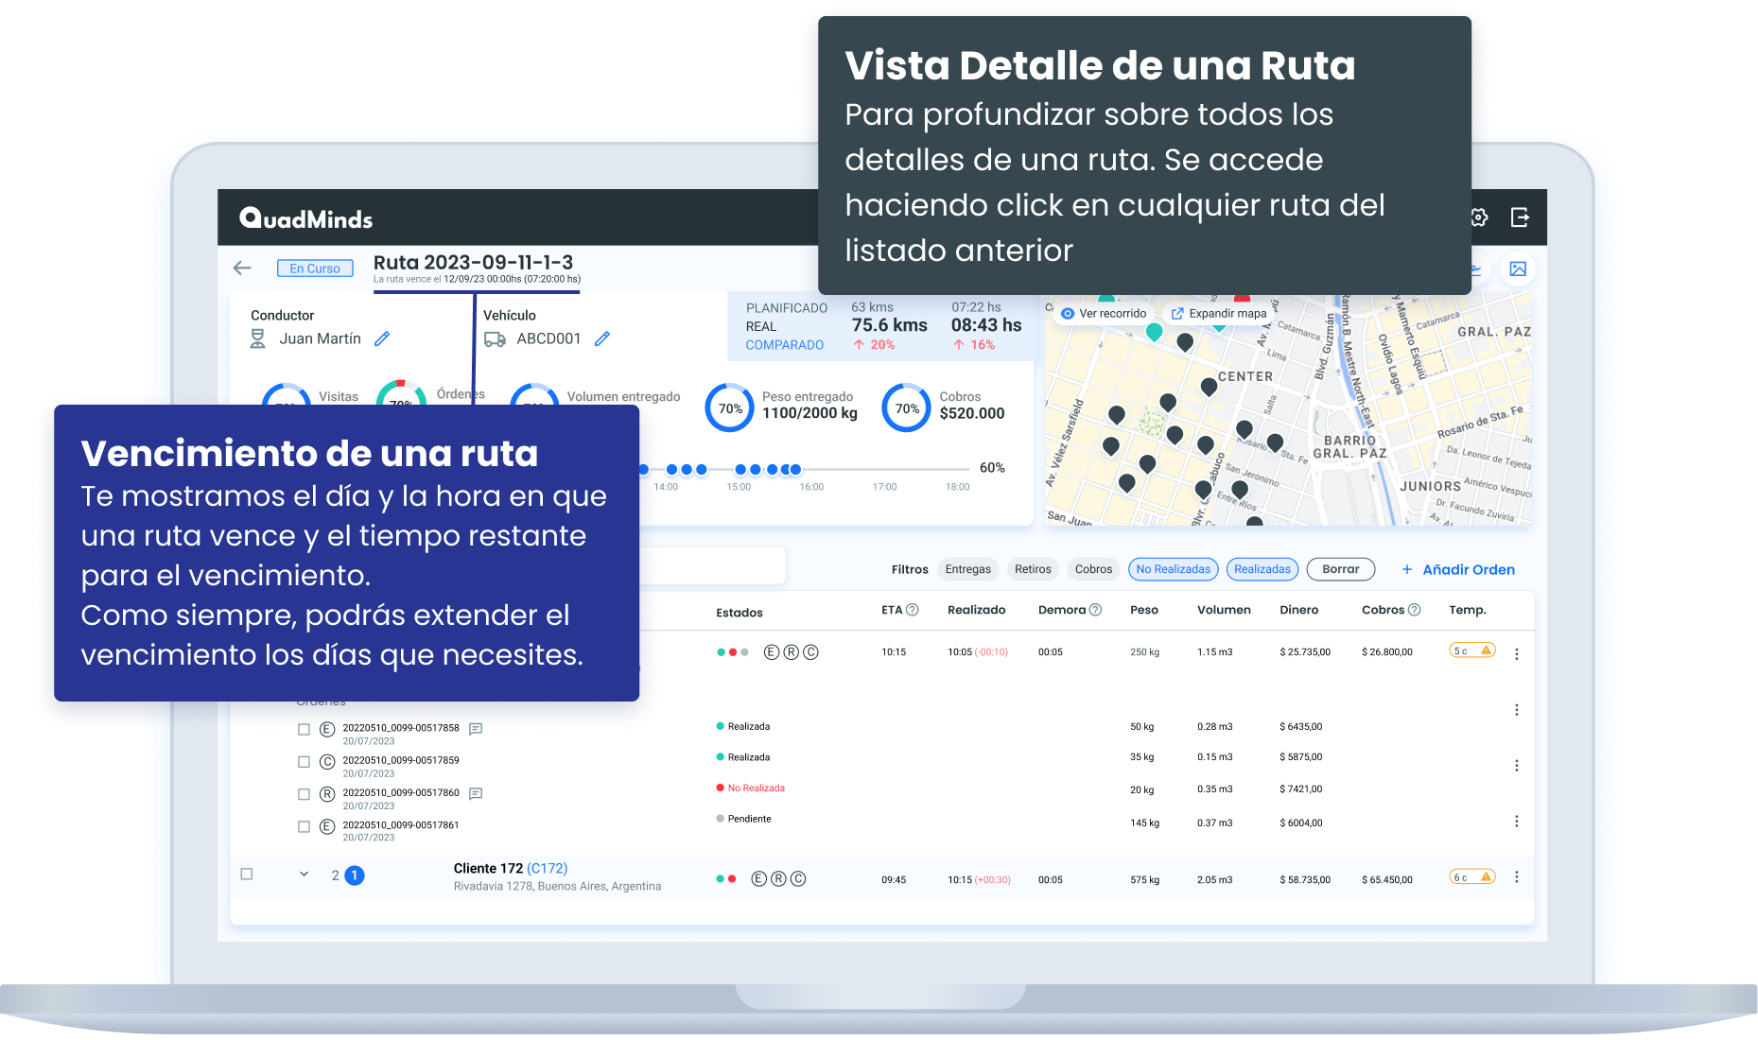This screenshot has width=1758, height=1040.
Task: Click Añadir Orden link
Action: (x=1458, y=569)
